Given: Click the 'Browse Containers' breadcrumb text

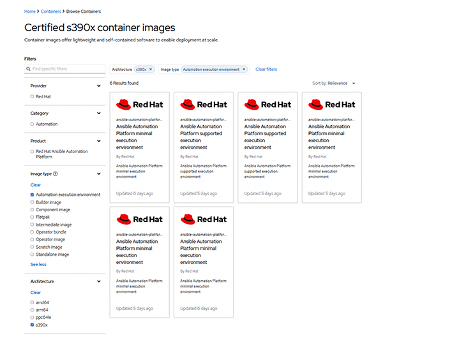Looking at the screenshot, I should tap(84, 11).
